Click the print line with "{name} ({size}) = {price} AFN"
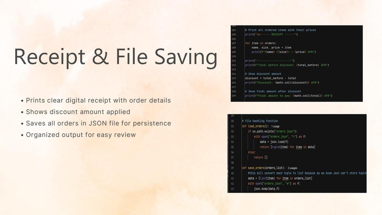The width and height of the screenshot is (382, 215). [284, 52]
